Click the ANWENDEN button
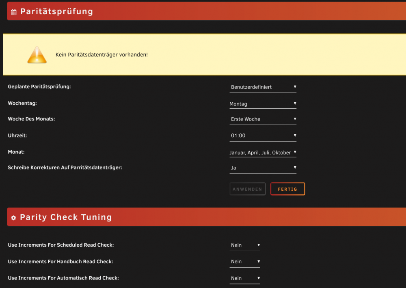The image size is (406, 288). (248, 189)
